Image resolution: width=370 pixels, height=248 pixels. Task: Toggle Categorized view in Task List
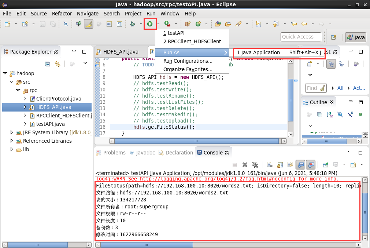[331, 64]
